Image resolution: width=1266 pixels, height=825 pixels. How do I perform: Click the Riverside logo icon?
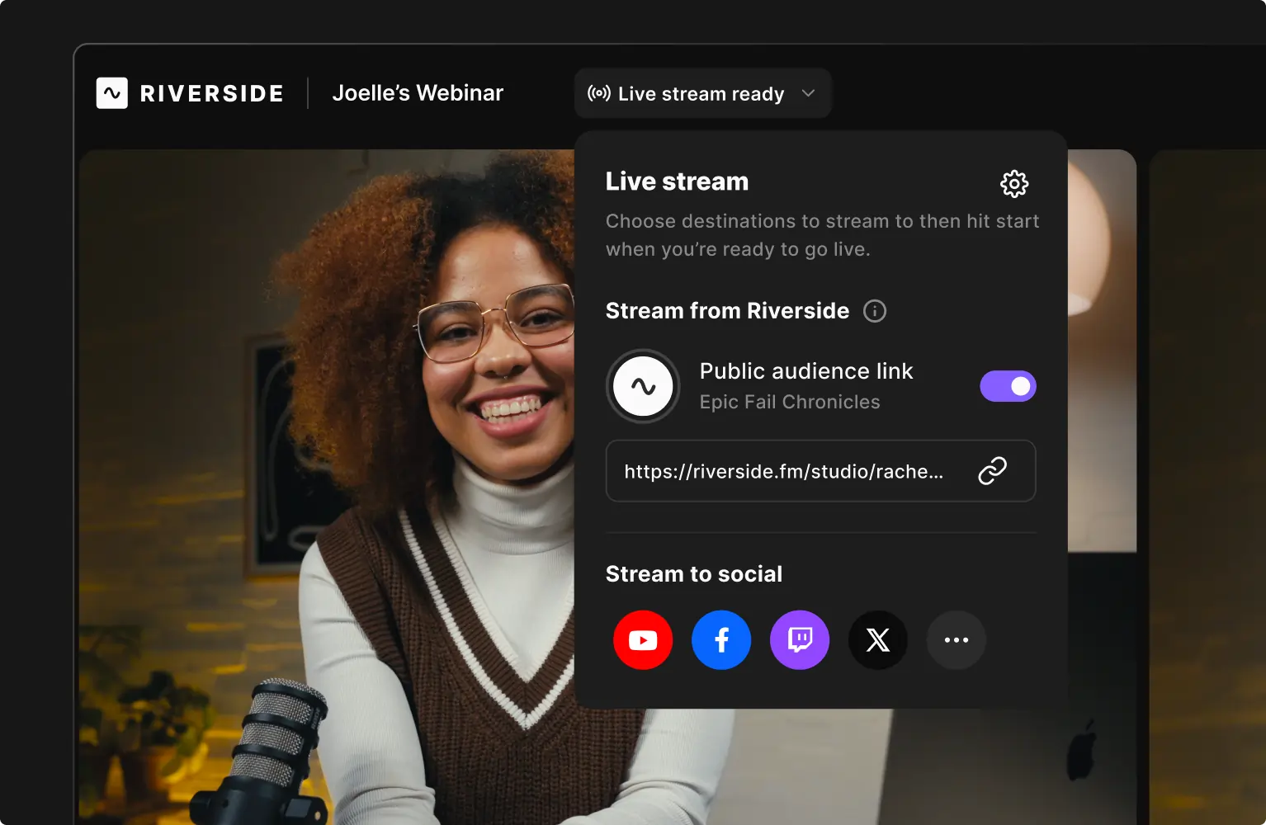(x=112, y=93)
